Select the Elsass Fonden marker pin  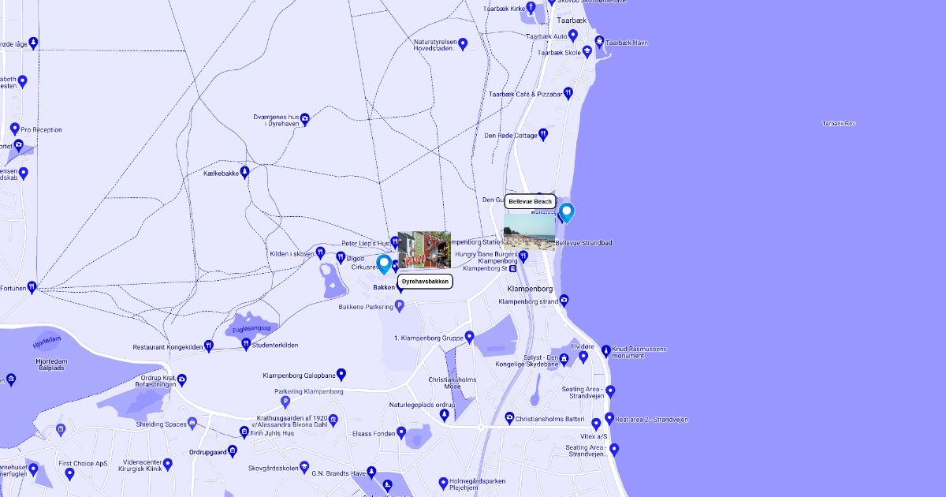(401, 432)
